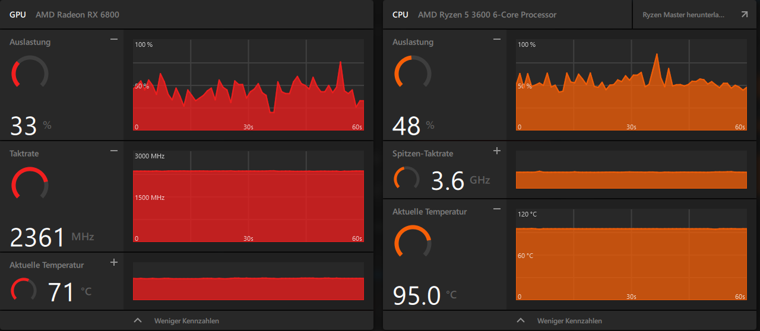
Task: Click the orange CPU utilization graph
Action: pos(631,85)
